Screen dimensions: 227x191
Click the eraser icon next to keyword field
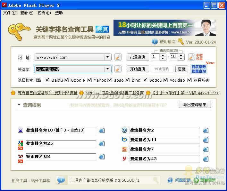(118, 69)
